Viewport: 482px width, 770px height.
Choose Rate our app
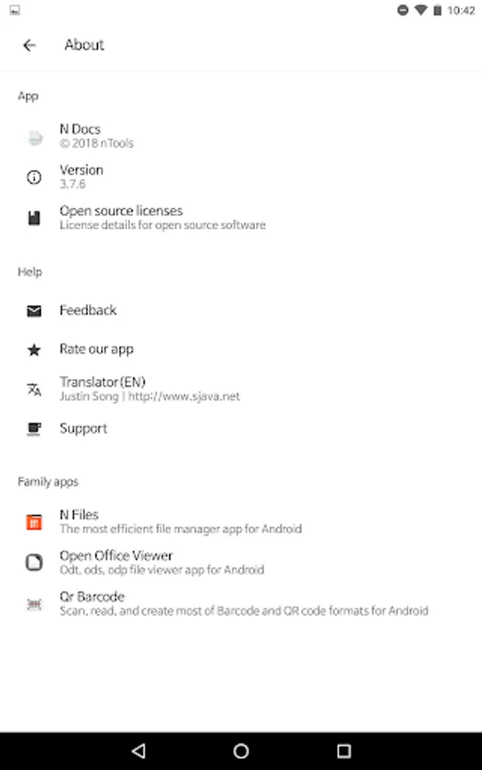point(241,349)
